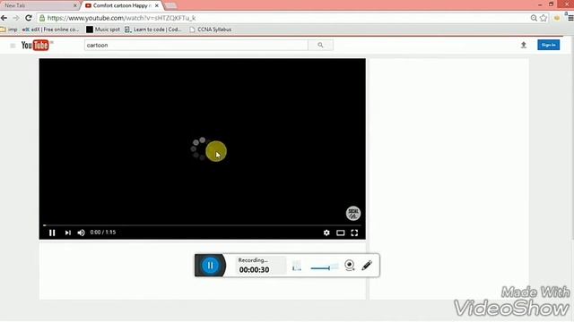Image resolution: width=574 pixels, height=322 pixels.
Task: Mute the video volume speaker icon
Action: (x=82, y=233)
